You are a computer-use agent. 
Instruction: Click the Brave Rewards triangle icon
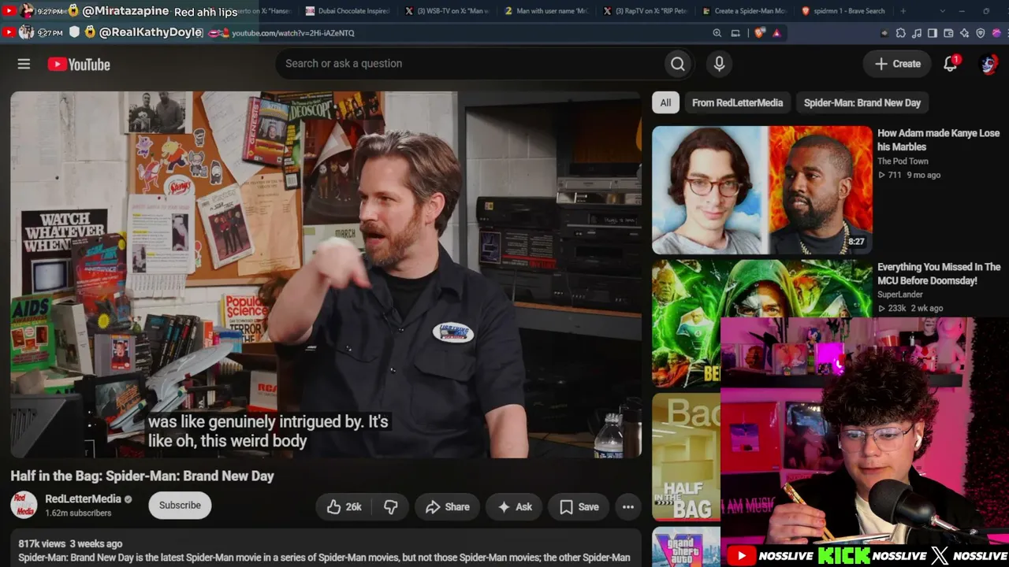click(776, 33)
